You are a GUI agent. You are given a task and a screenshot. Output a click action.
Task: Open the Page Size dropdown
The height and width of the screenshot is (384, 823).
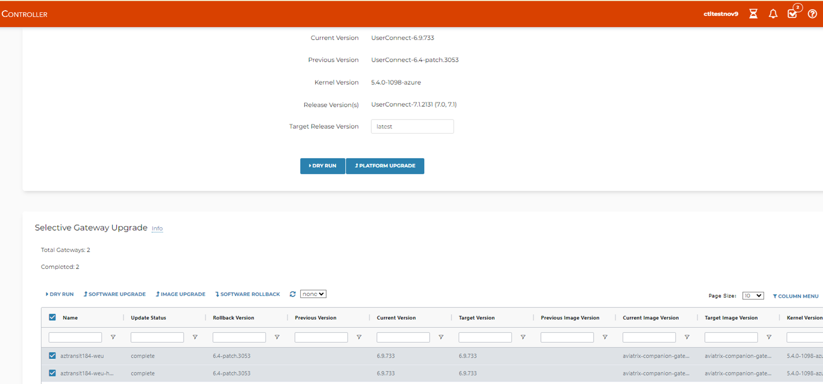(753, 296)
